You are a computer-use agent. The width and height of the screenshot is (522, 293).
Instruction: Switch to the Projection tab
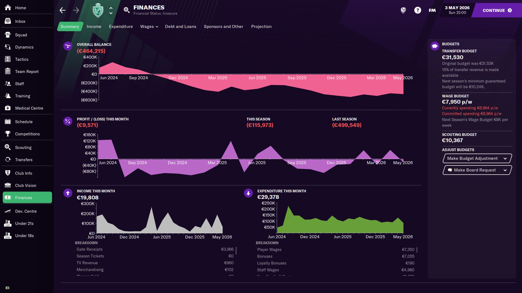(x=261, y=27)
